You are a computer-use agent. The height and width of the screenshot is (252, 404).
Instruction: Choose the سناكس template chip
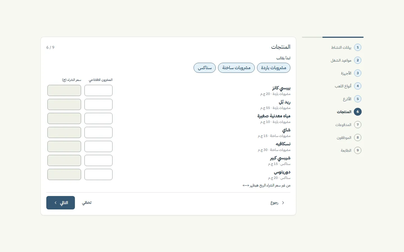click(x=205, y=68)
